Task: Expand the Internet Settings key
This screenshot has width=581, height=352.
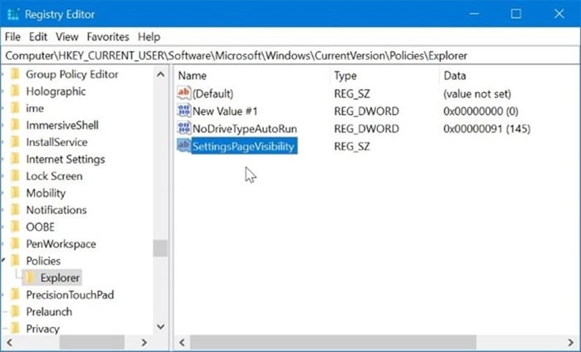Action: pyautogui.click(x=3, y=159)
